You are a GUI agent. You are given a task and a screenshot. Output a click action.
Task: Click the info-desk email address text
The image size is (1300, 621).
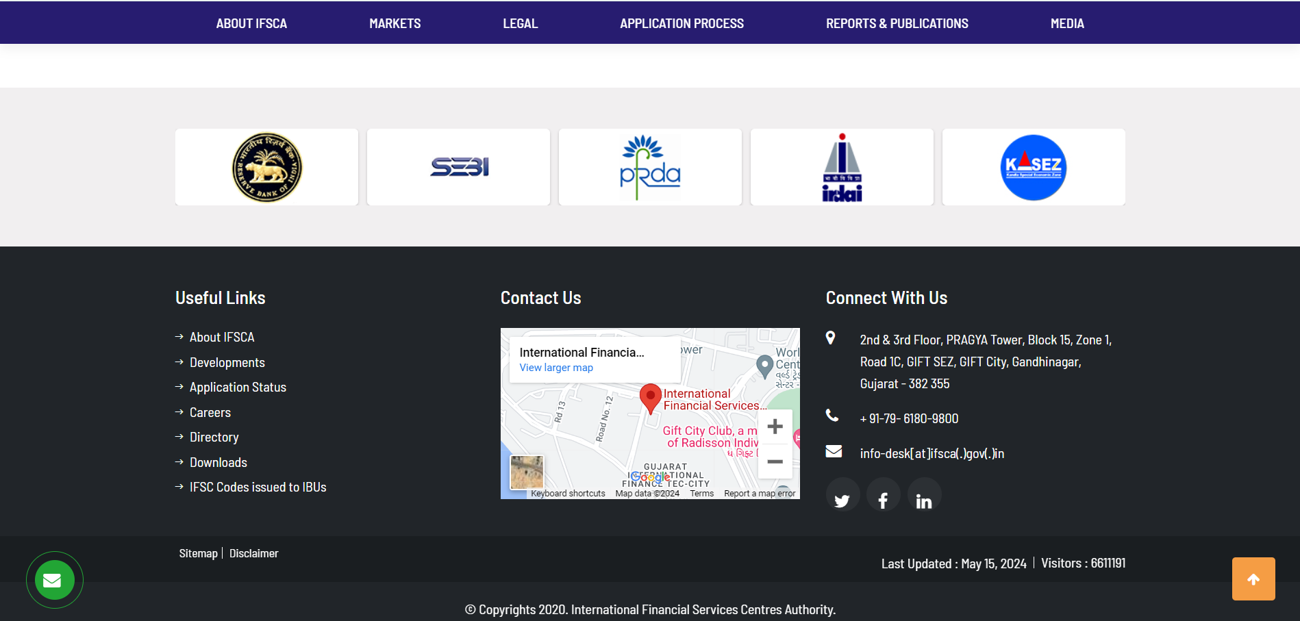932,453
